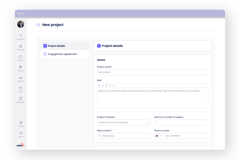
Task: Insert a numbered list in Brief editor
Action: pyautogui.click(x=113, y=85)
